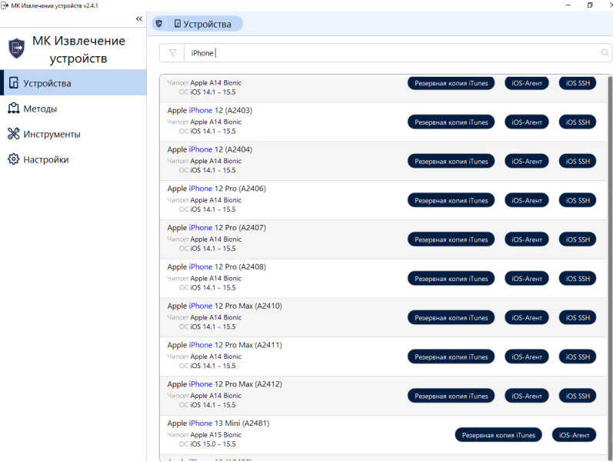Click iOS-Агент for iPhone 12 Pro (A2406)
The image size is (613, 462).
[527, 200]
